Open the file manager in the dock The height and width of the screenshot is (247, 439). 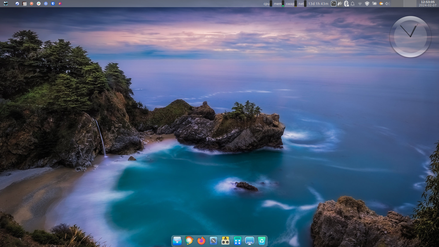pos(177,241)
